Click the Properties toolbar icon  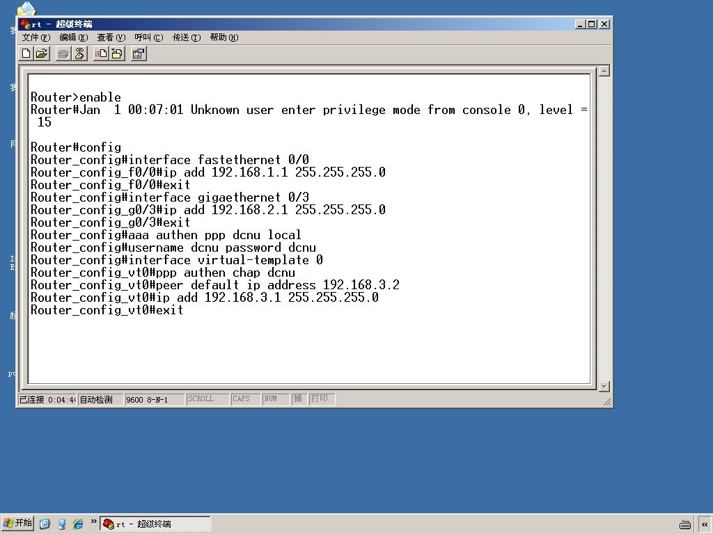(139, 54)
